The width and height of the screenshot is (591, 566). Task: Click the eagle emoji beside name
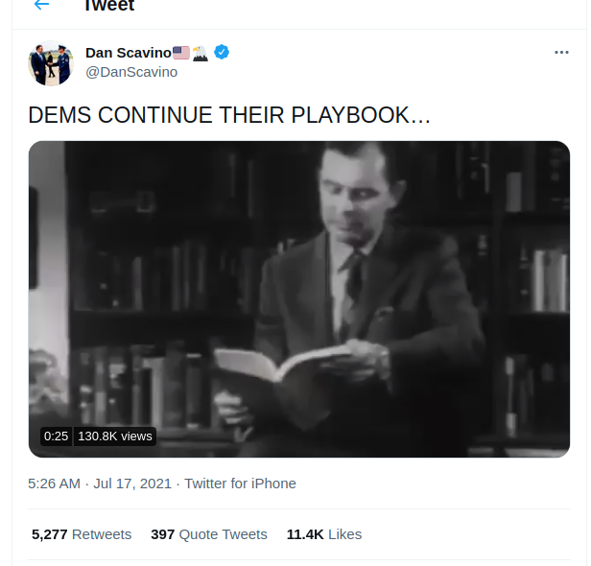(200, 53)
